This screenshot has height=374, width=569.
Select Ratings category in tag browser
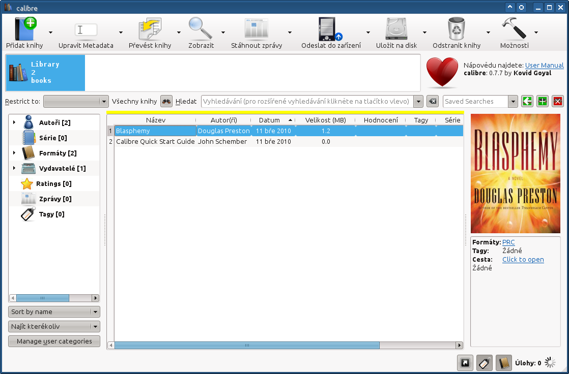point(54,184)
